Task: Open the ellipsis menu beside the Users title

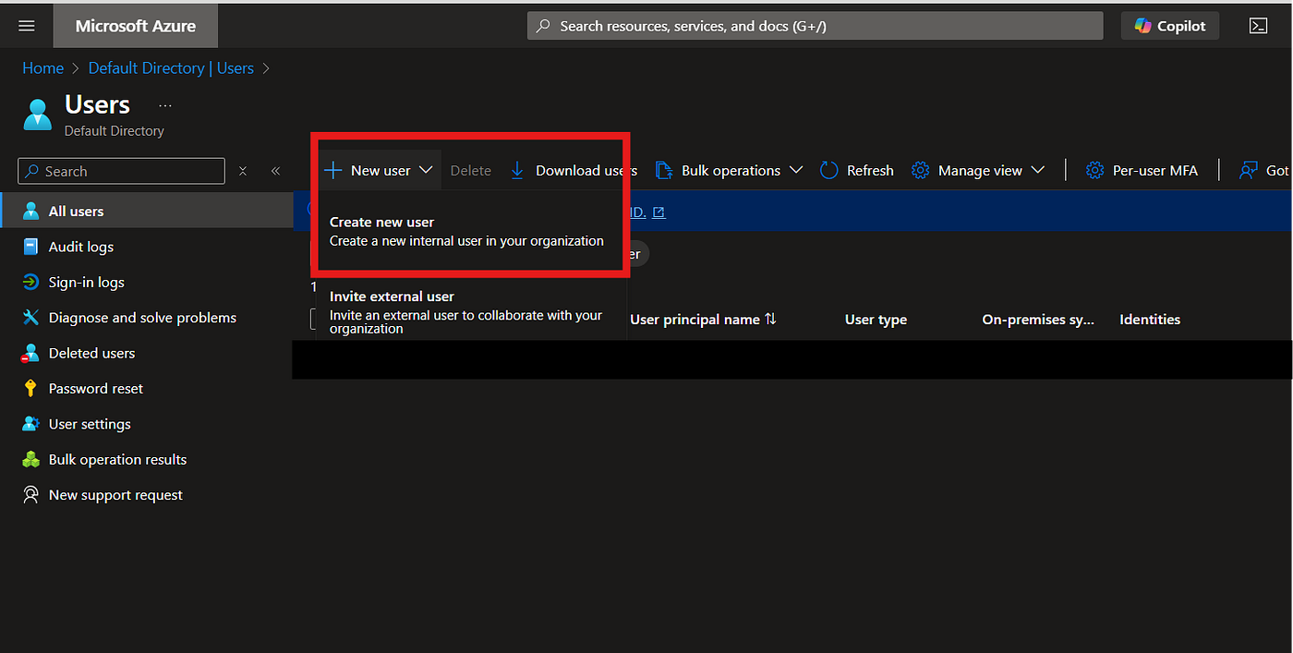Action: pyautogui.click(x=165, y=106)
